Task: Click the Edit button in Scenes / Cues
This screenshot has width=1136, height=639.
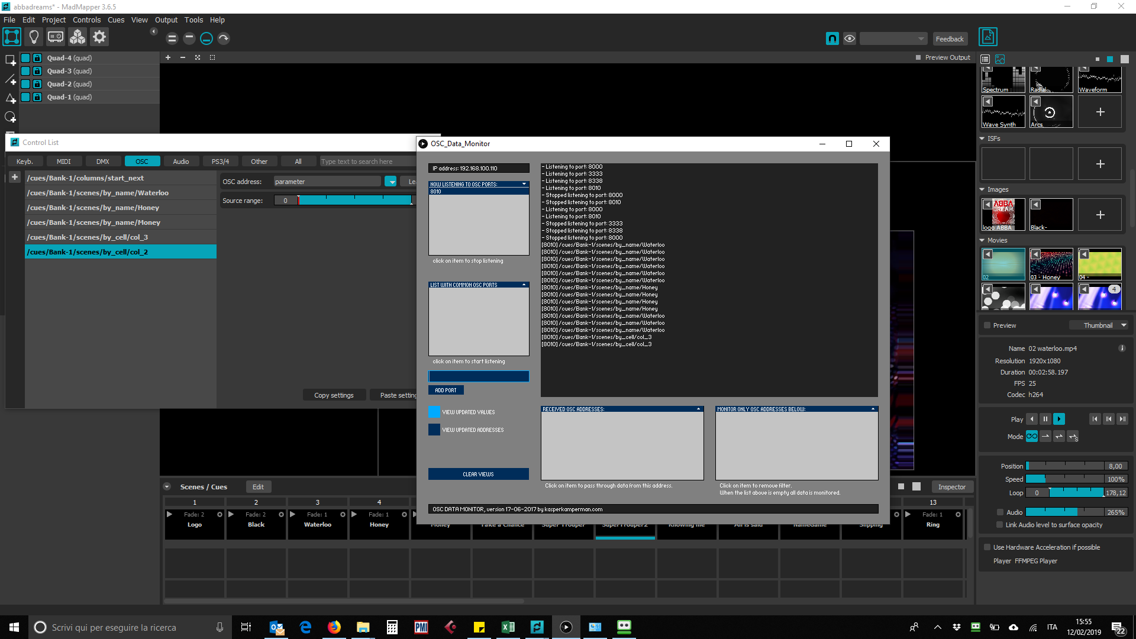Action: tap(258, 487)
